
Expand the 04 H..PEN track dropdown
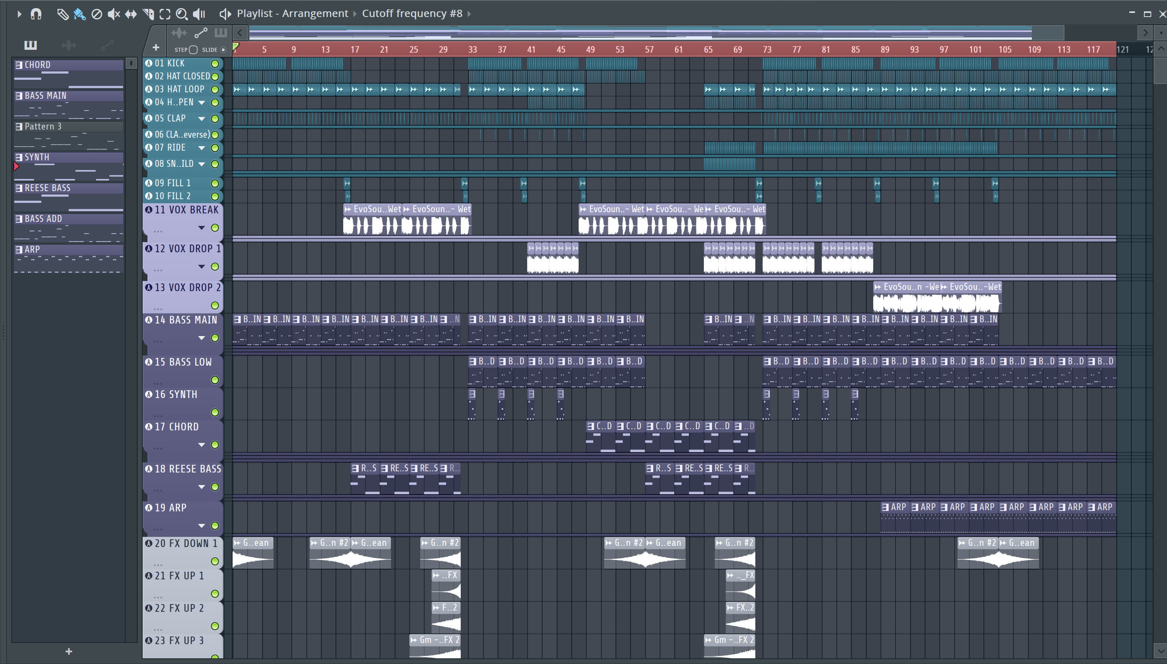click(x=201, y=102)
